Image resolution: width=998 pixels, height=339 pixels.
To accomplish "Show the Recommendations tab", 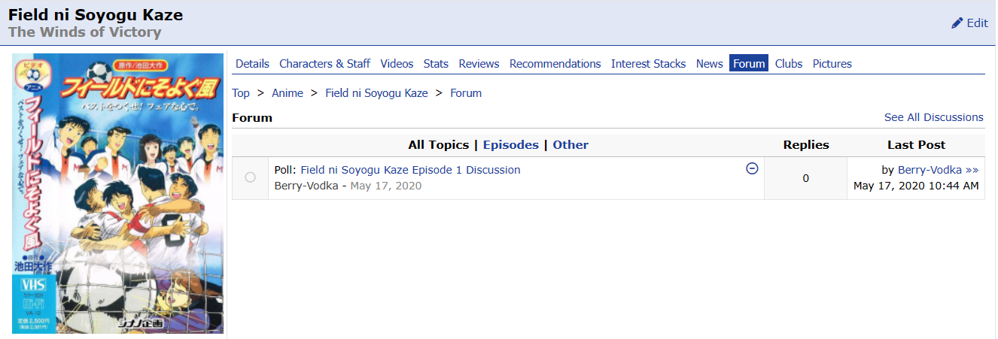I will (555, 64).
